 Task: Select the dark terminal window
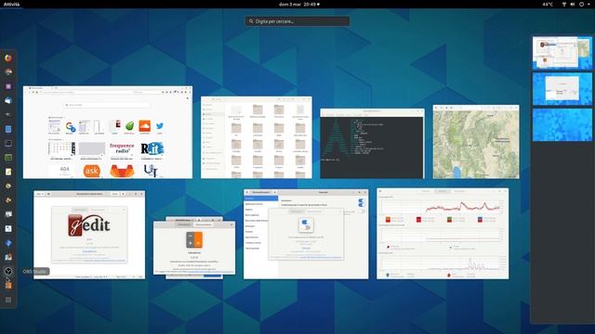click(372, 144)
